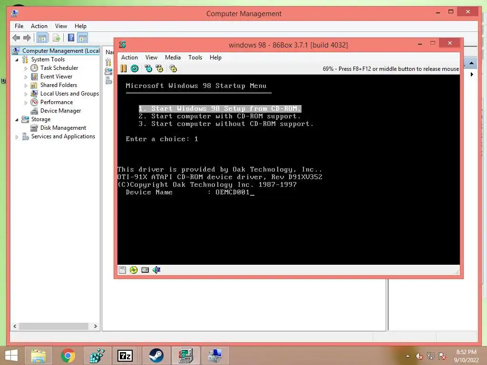This screenshot has width=487, height=365.
Task: Expand Local Users and Groups node
Action: click(26, 94)
